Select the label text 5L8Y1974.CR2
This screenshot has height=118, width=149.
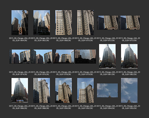click(x=20, y=73)
